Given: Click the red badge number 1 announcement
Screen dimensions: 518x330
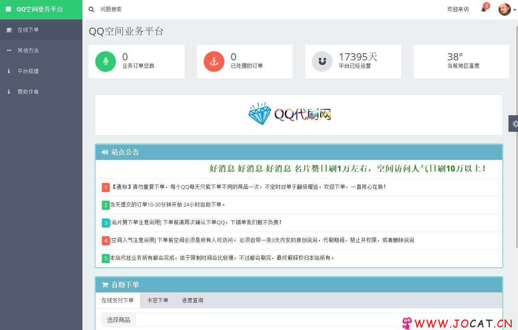Looking at the screenshot, I should tap(106, 187).
